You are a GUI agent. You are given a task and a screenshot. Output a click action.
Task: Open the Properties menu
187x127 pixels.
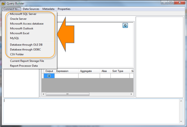point(64,9)
